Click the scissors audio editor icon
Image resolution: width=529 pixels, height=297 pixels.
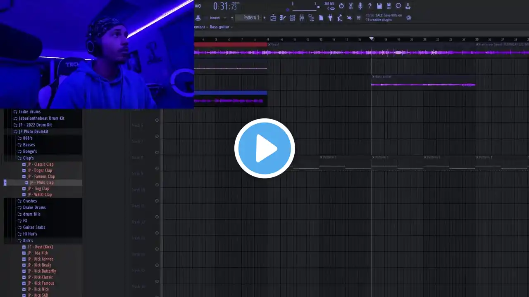351,6
